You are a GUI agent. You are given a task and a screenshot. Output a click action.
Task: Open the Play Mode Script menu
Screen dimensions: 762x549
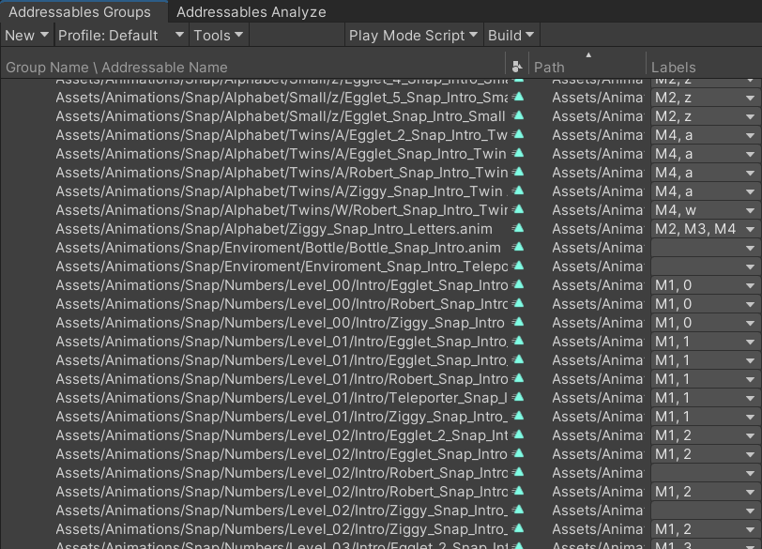pos(413,36)
